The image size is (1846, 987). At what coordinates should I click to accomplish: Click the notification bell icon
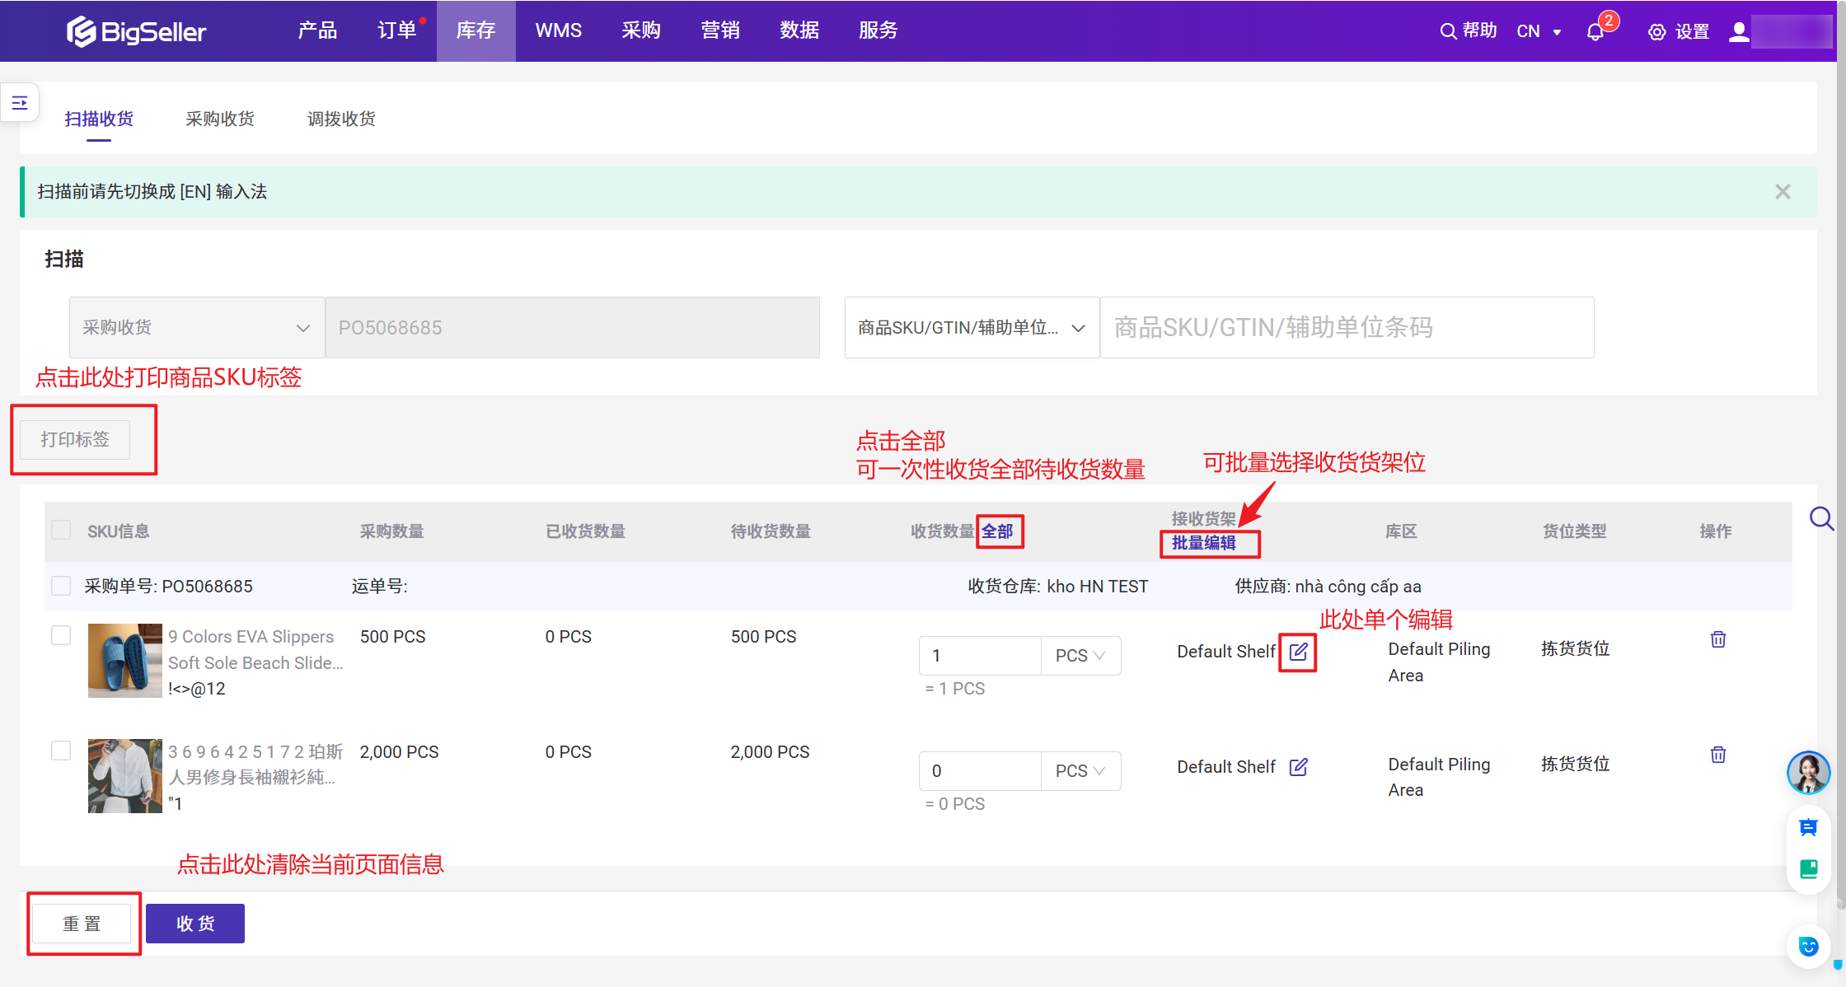1595,31
